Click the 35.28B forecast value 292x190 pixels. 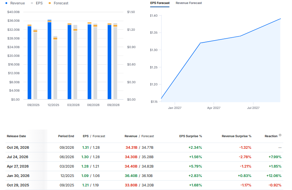click(x=148, y=157)
